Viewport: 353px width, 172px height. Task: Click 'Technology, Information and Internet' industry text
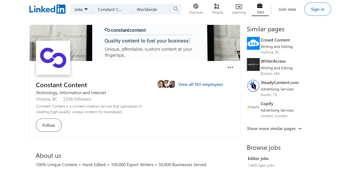[71, 93]
